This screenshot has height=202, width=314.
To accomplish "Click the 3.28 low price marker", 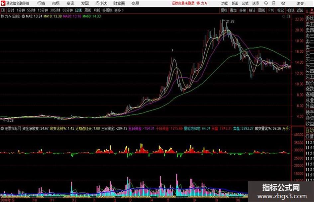I will coord(10,121).
